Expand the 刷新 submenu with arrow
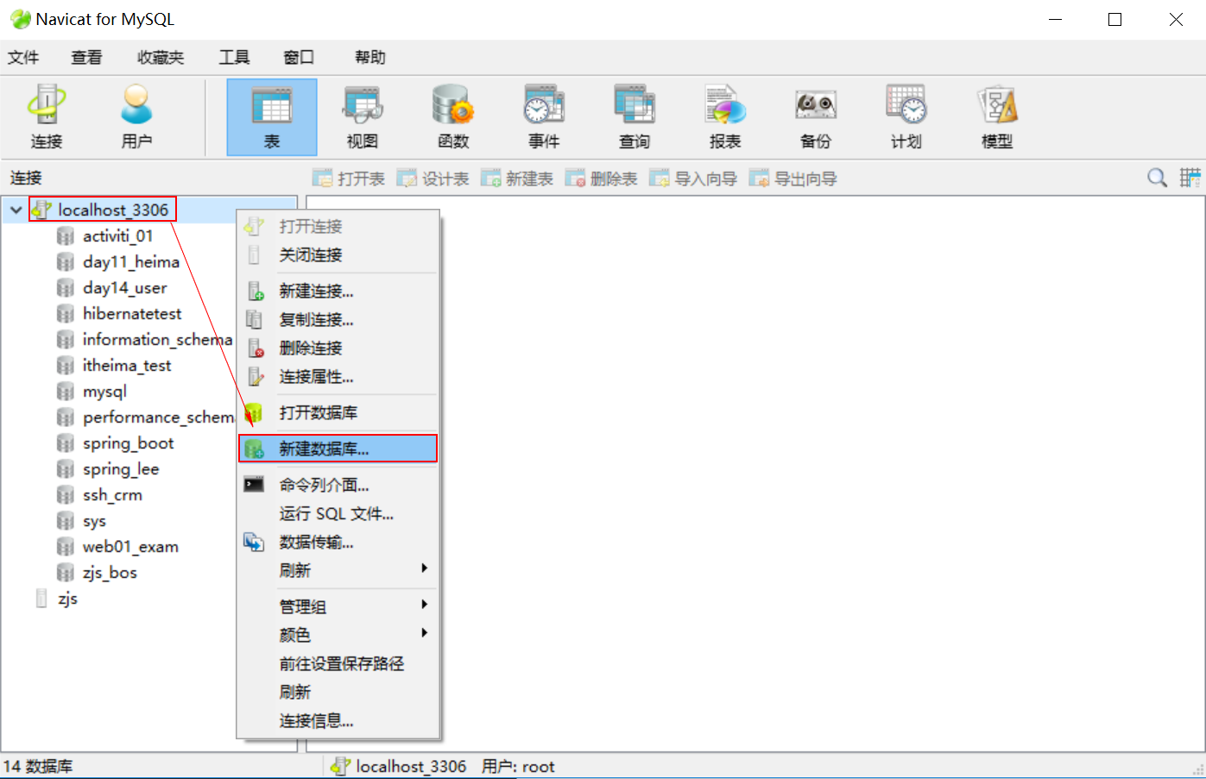 point(338,570)
